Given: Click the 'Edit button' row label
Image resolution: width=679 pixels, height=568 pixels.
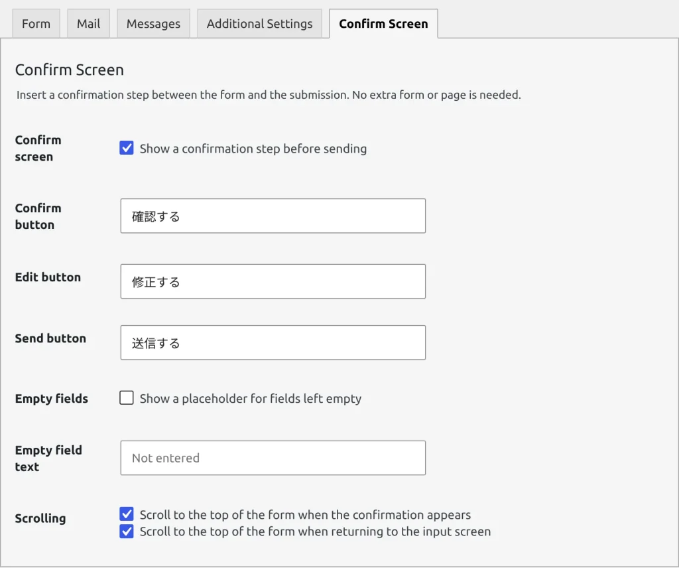Looking at the screenshot, I should [x=48, y=277].
